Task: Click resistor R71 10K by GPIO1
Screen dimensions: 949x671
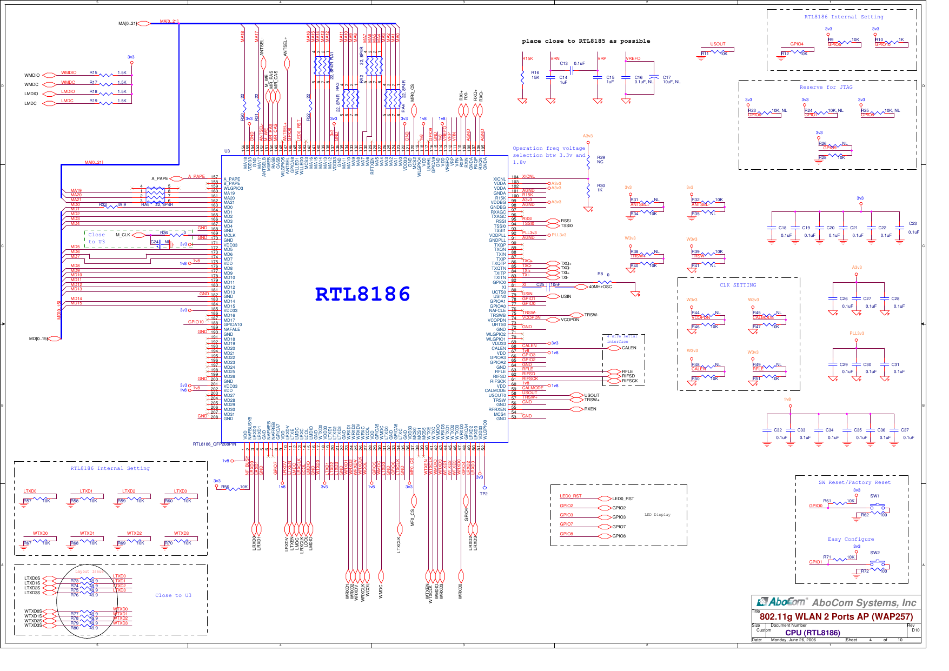Action: pyautogui.click(x=840, y=559)
